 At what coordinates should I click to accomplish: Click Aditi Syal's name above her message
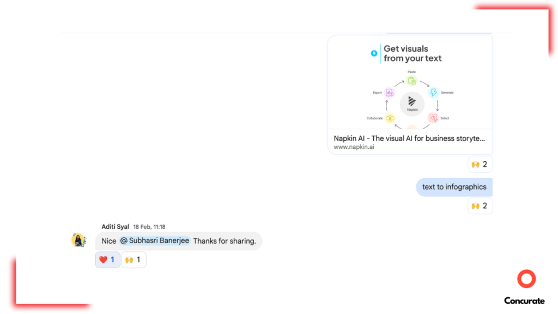tap(115, 226)
